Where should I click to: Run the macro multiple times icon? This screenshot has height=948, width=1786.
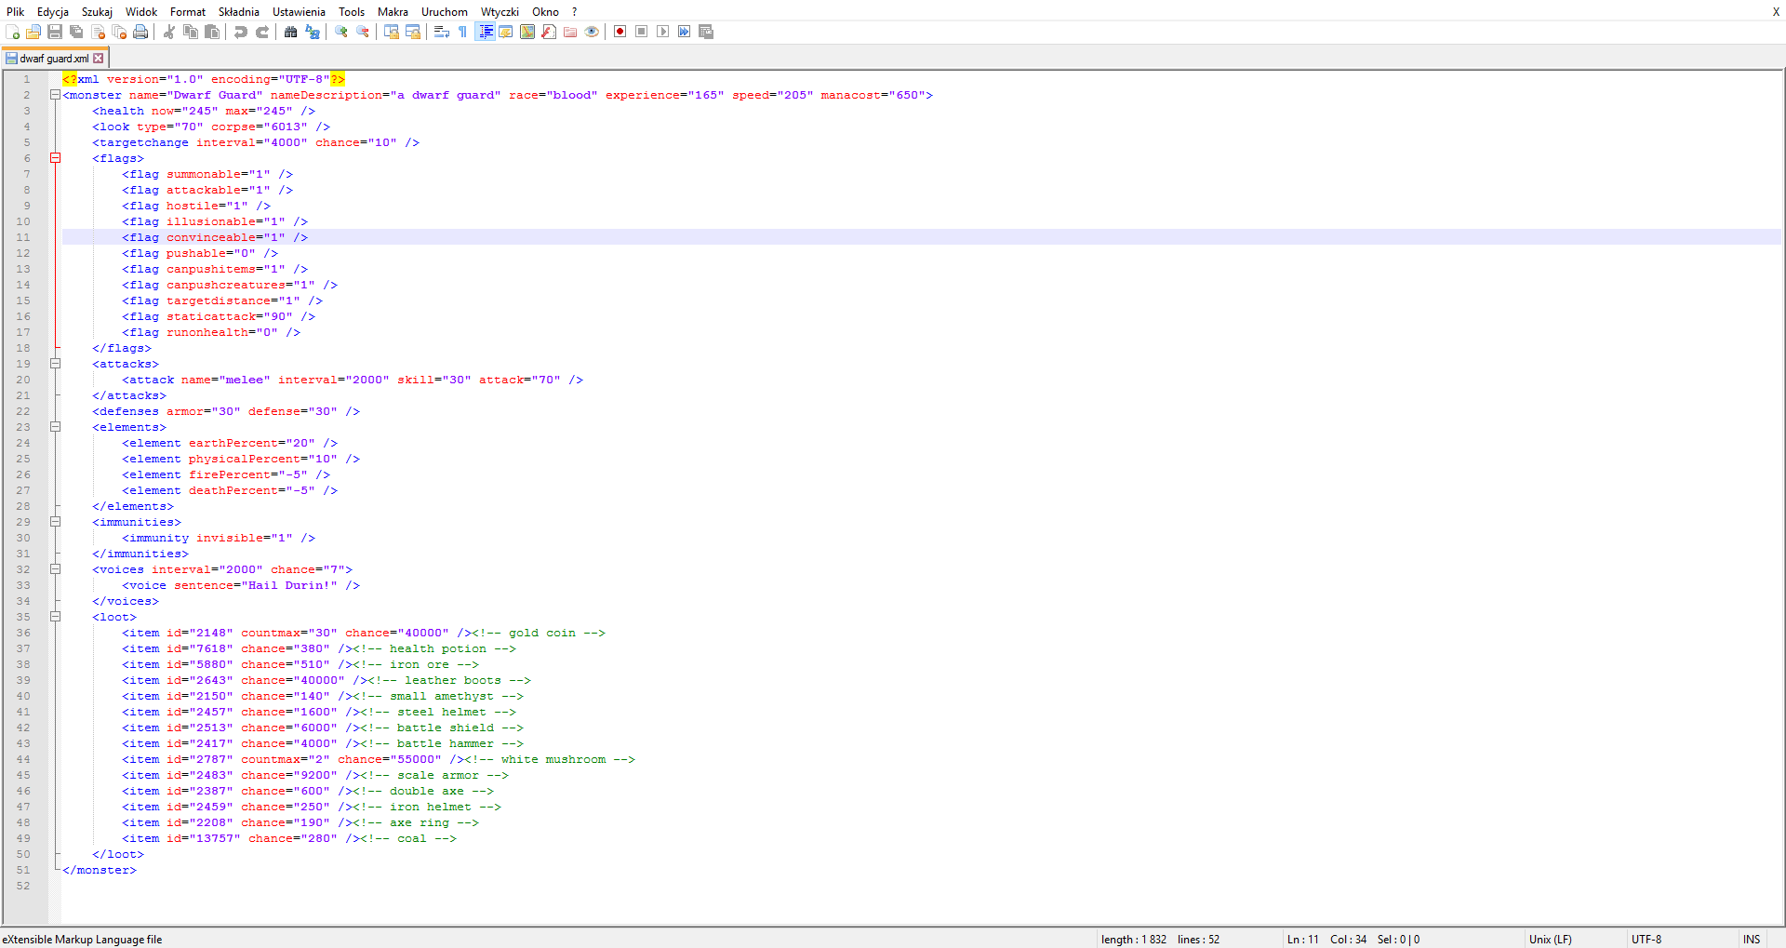pyautogui.click(x=685, y=32)
